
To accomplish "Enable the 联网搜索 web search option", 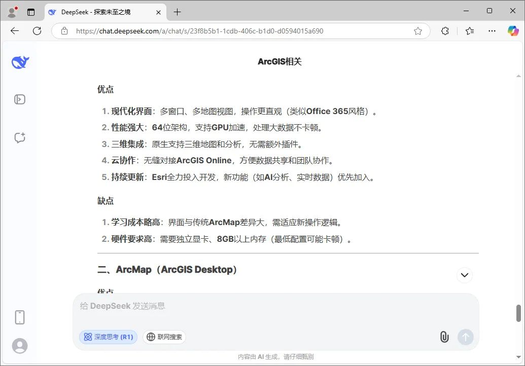I will 164,337.
